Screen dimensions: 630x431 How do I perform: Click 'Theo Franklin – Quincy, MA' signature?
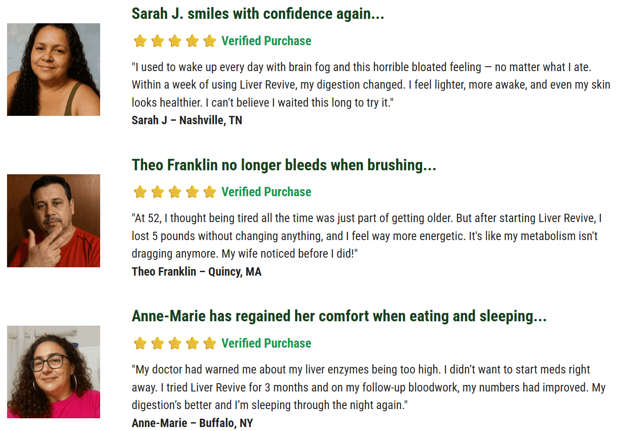pyautogui.click(x=196, y=272)
